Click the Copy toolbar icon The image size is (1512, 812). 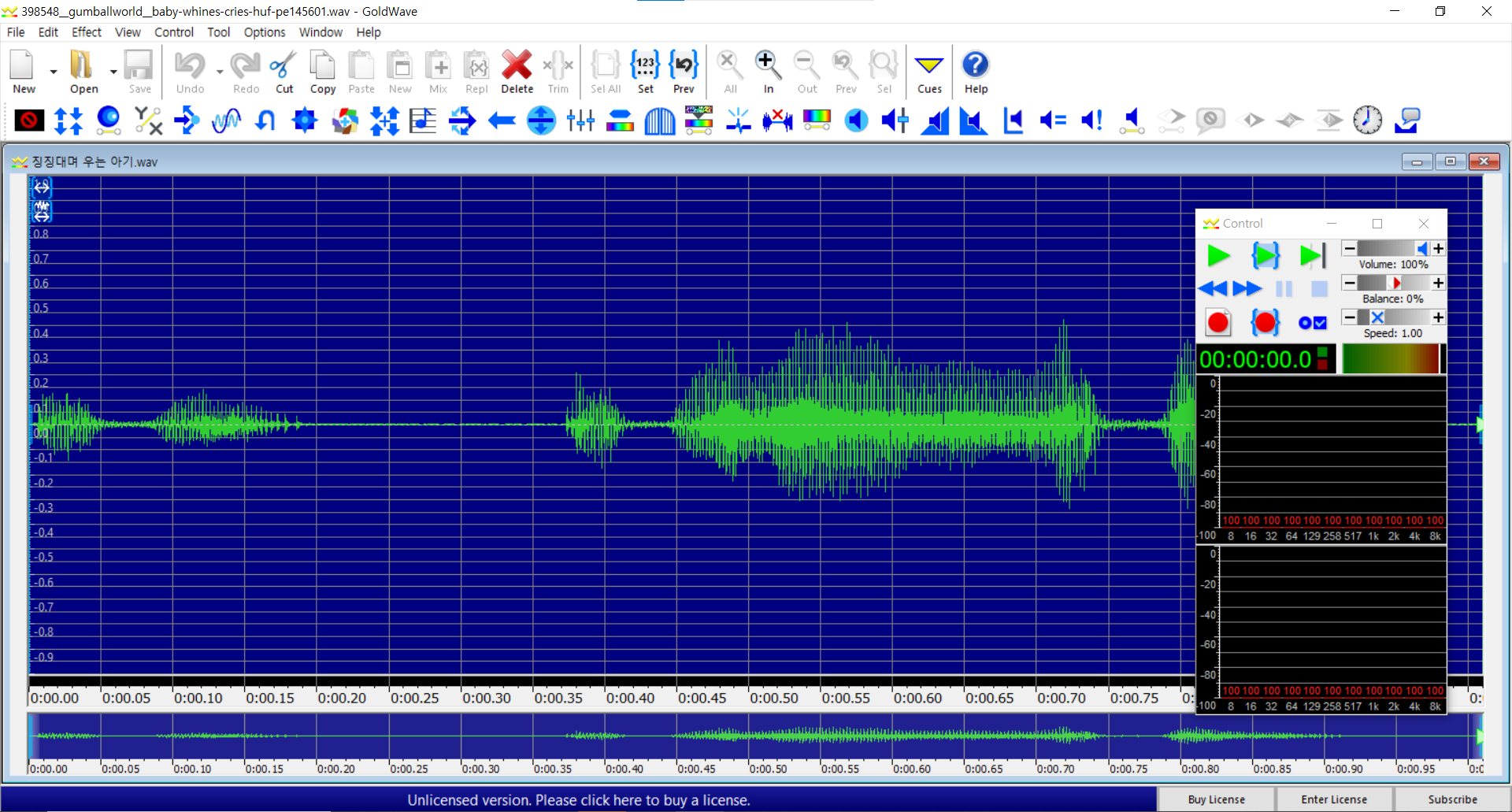[322, 72]
